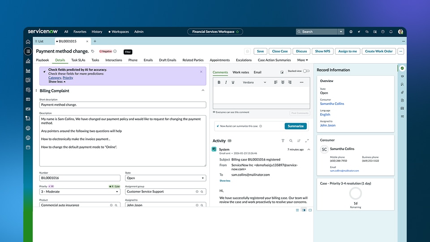Viewport: 430px width, 242px height.
Task: Open the chat conversations icon in header
Action: (x=367, y=32)
